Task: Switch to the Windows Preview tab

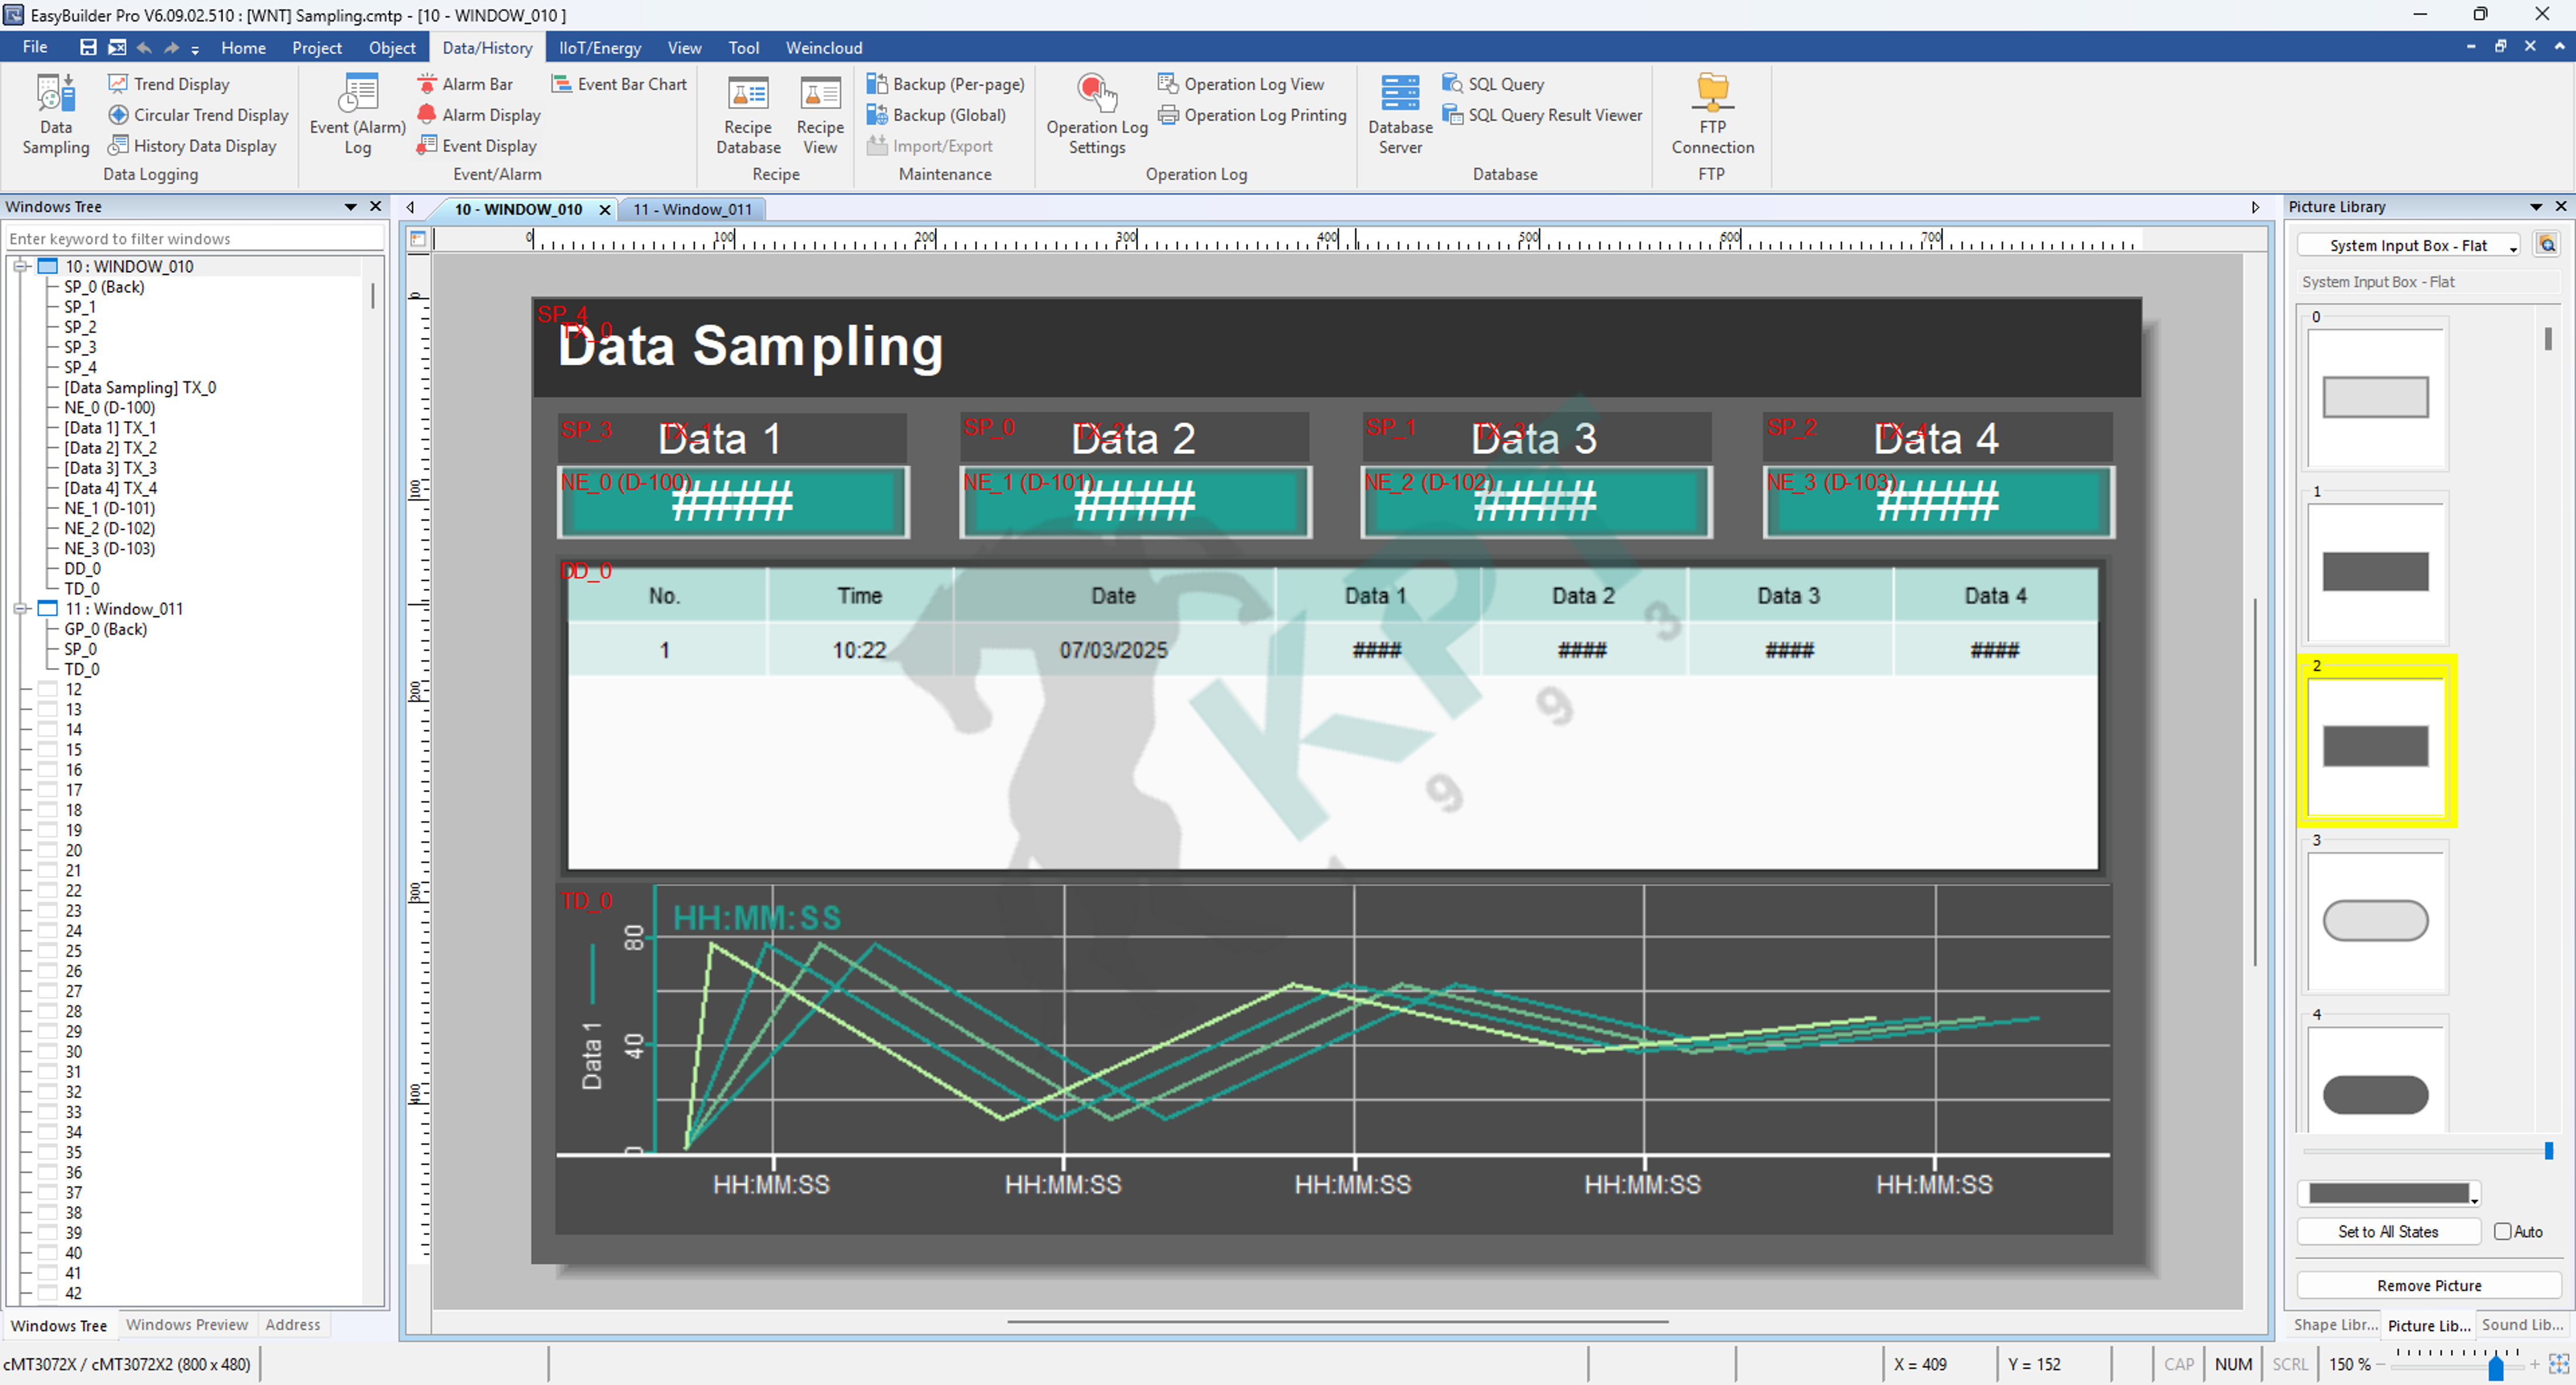Action: point(187,1325)
